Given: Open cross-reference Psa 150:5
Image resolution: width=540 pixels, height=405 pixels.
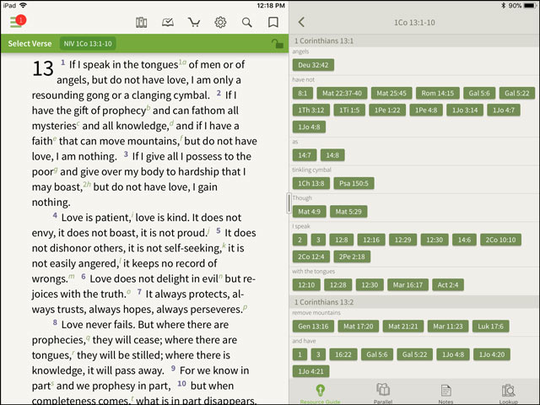Looking at the screenshot, I should click(354, 183).
